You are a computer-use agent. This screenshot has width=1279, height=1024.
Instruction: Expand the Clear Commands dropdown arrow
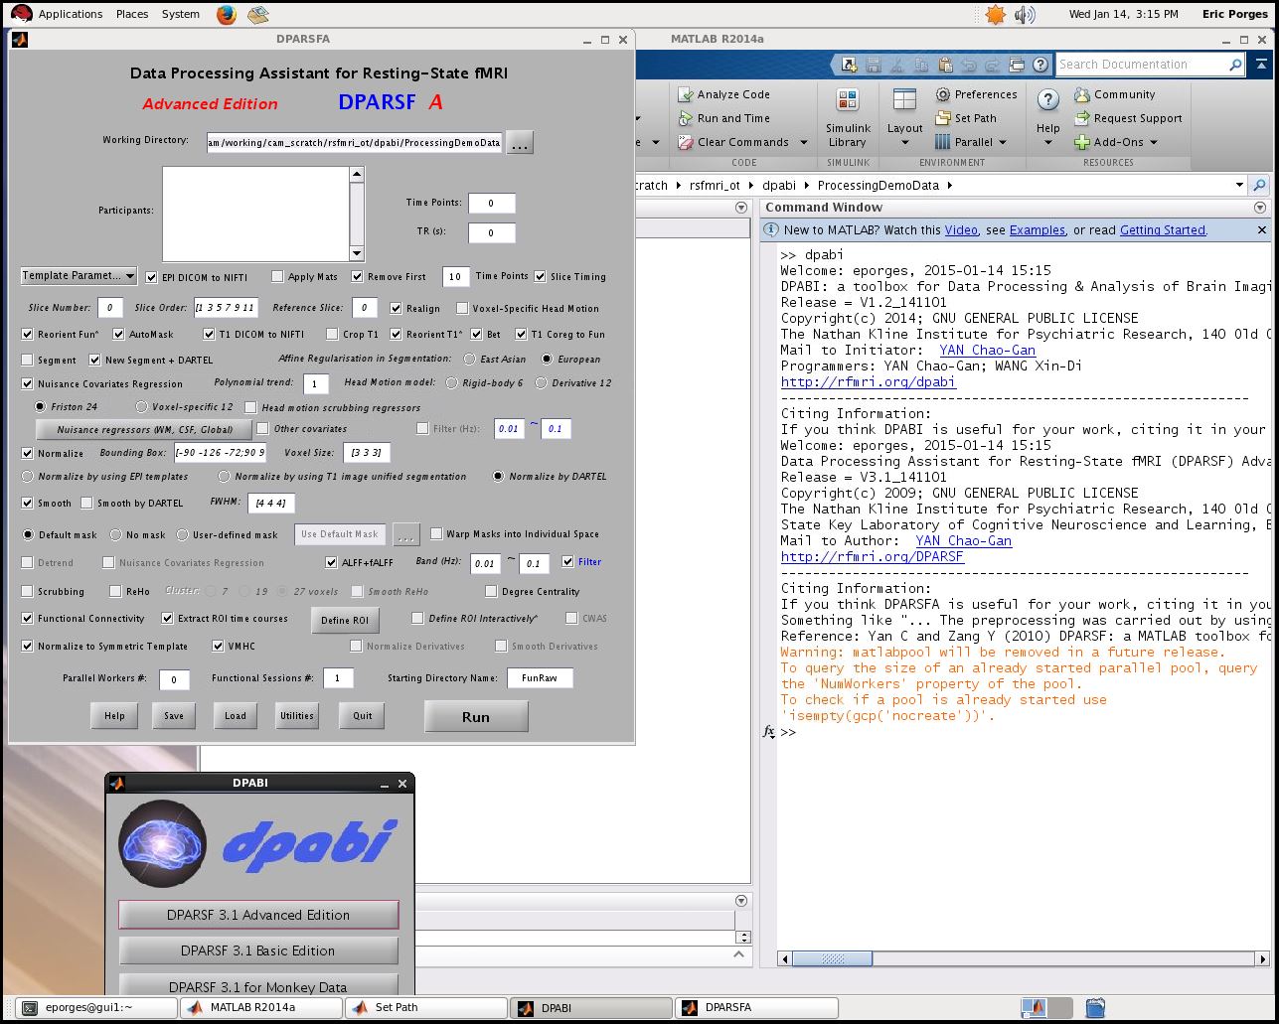click(x=804, y=142)
